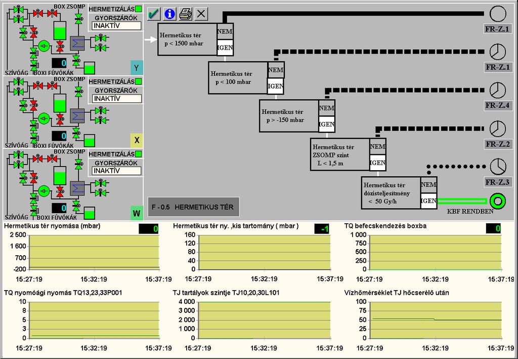Screen dimensions: 518x359
Task: Select NEM for the p < 1500 mbar condition
Action: (x=225, y=31)
